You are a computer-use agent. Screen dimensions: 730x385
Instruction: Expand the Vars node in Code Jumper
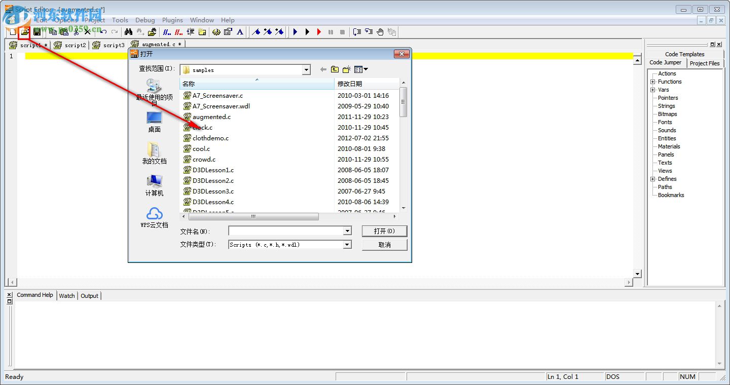click(x=653, y=90)
